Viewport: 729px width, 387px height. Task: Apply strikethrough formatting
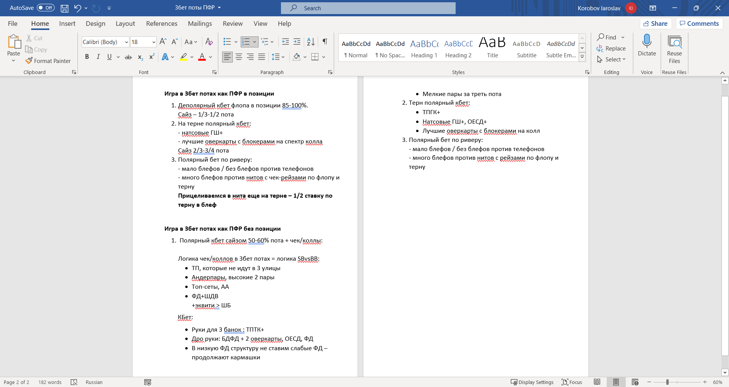[128, 57]
